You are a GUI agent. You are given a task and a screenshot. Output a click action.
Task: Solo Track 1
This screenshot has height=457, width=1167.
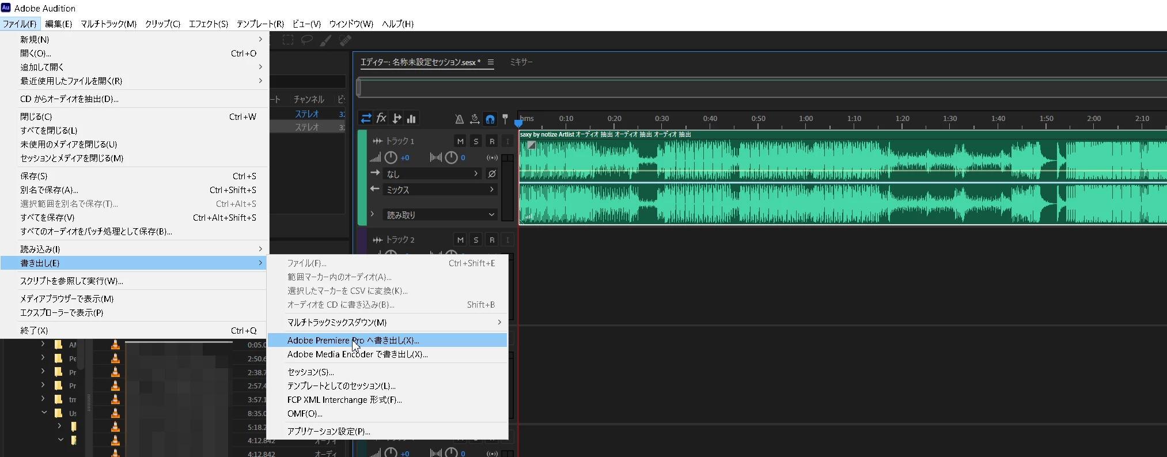click(476, 141)
